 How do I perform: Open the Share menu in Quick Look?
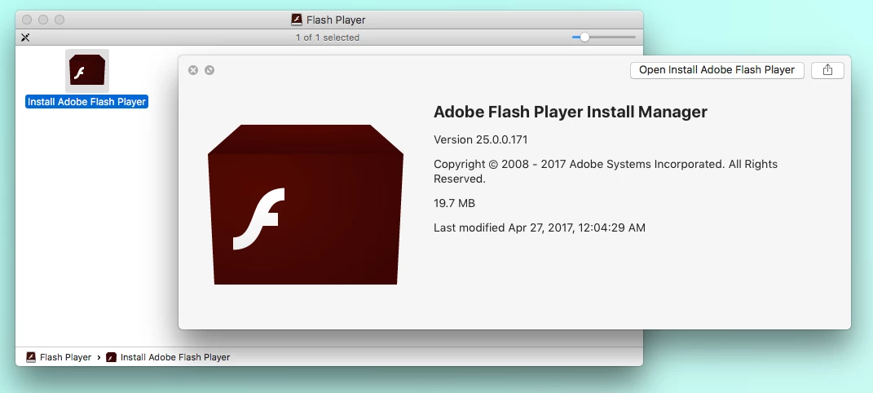pos(827,70)
